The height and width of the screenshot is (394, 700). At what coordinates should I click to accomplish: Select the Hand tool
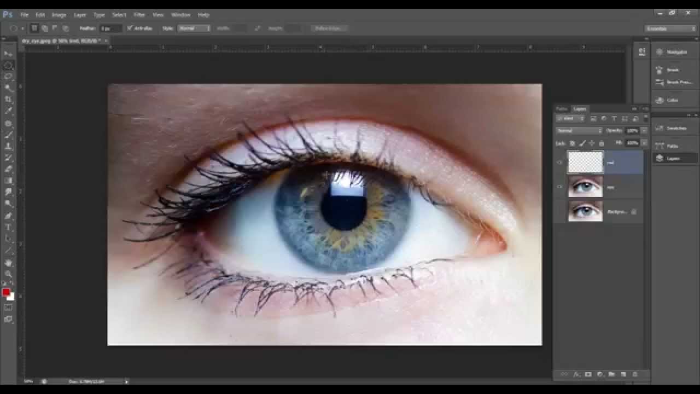8,263
